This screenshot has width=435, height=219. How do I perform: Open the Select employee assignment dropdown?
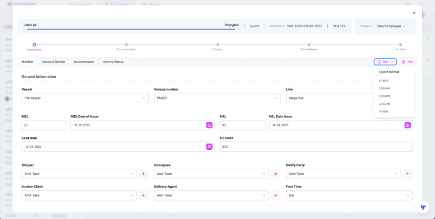click(391, 26)
